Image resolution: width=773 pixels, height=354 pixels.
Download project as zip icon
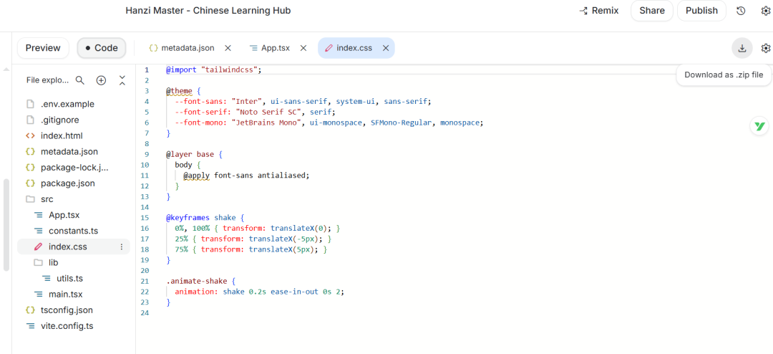coord(742,48)
